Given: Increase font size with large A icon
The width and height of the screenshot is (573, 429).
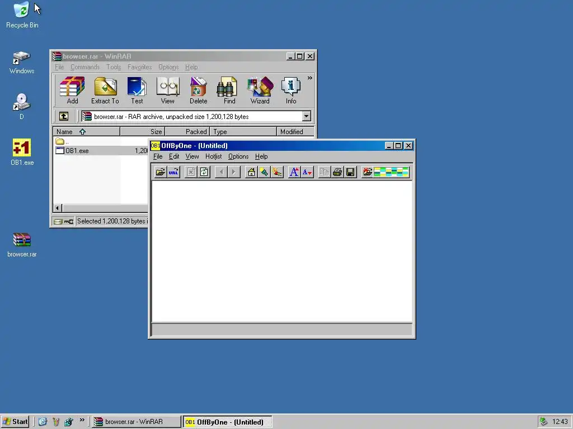Looking at the screenshot, I should coord(294,172).
